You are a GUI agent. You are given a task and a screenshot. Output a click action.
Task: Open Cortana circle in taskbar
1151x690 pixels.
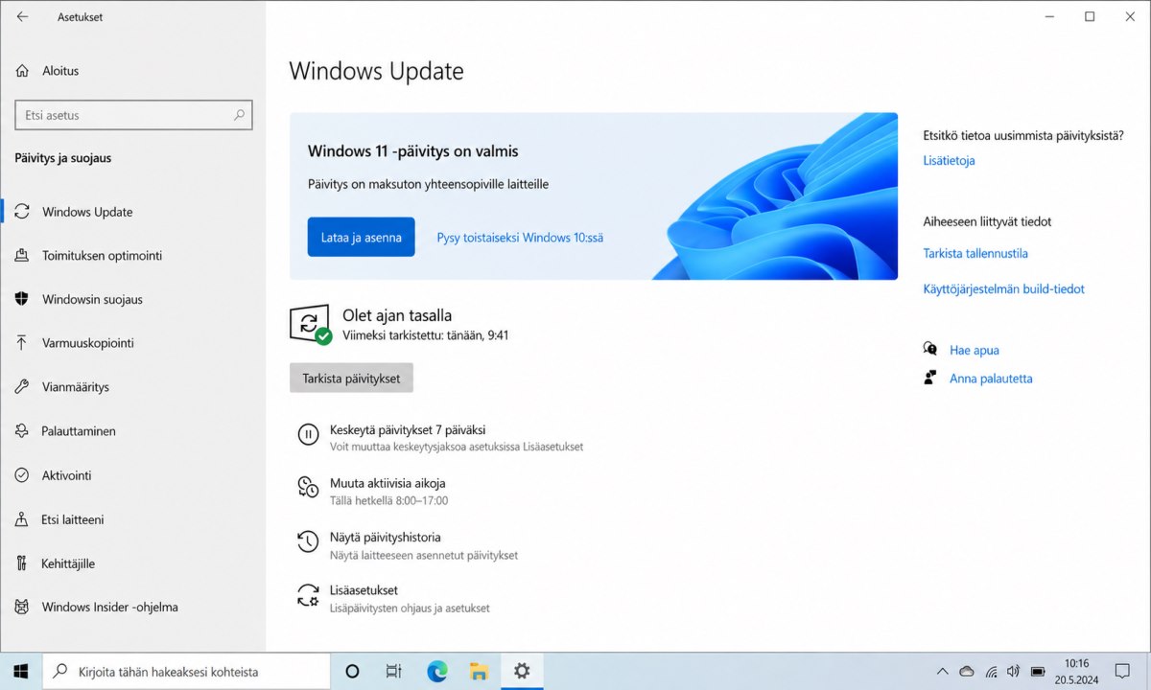click(x=351, y=672)
